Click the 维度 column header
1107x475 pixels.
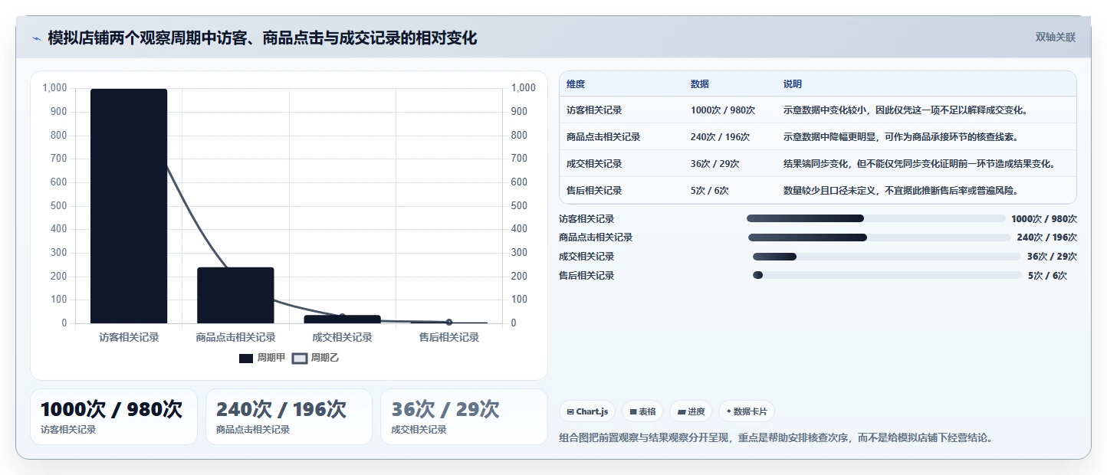click(x=576, y=84)
